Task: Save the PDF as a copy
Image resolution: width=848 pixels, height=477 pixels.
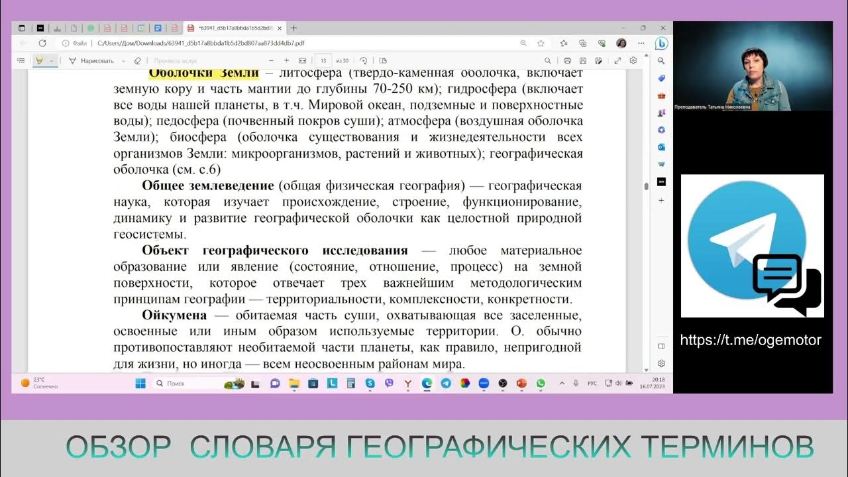Action: [598, 60]
